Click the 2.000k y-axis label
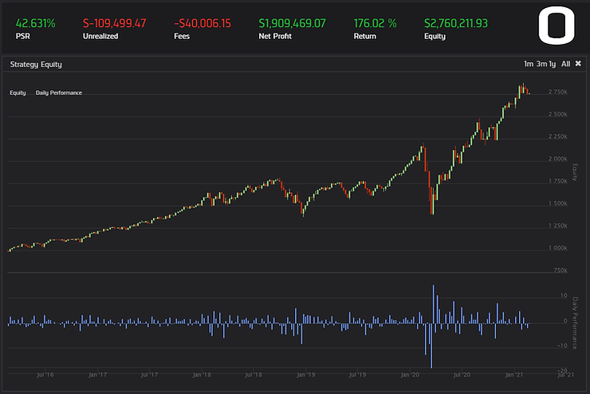Viewport: 590px width, 394px height. coord(557,159)
